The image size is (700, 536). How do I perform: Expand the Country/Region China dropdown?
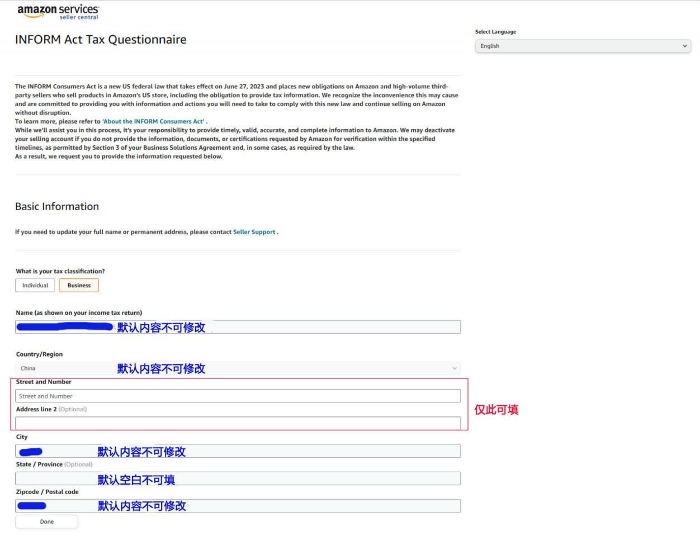click(238, 368)
